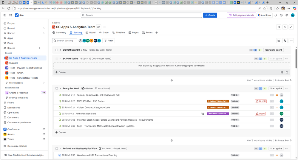Click Complete sprint button

coord(274,50)
